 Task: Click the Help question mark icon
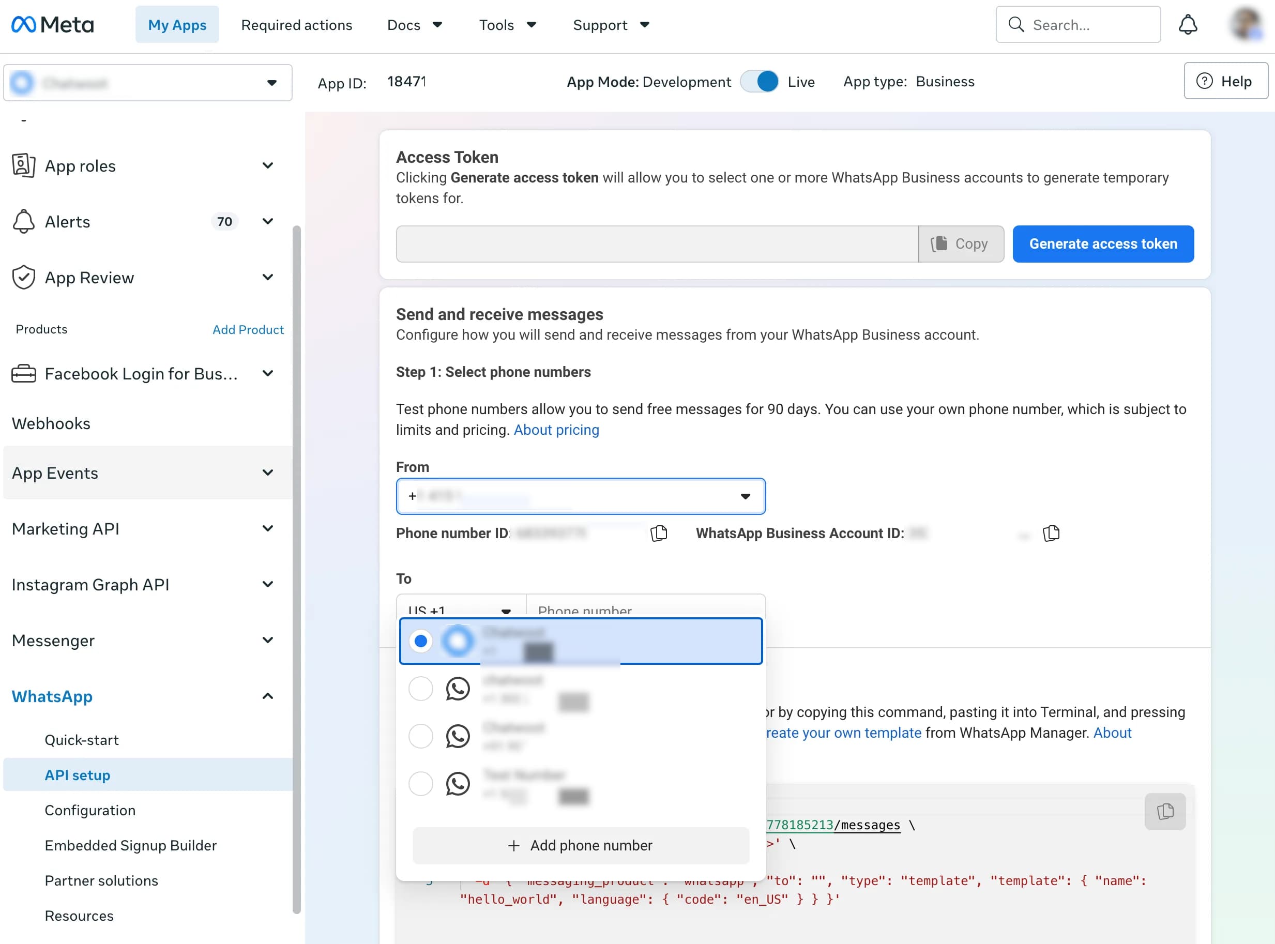point(1204,81)
